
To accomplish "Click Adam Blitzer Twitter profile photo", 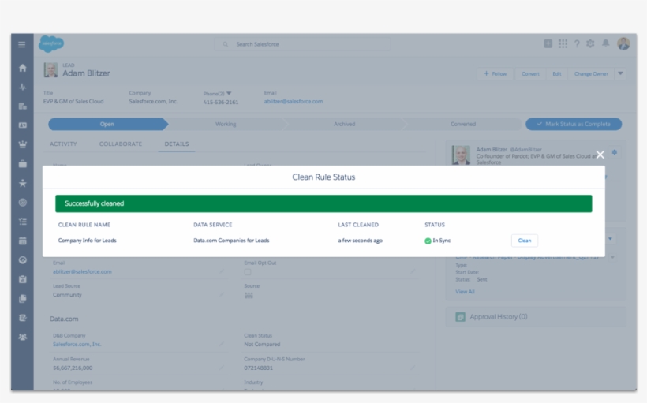I will [461, 155].
